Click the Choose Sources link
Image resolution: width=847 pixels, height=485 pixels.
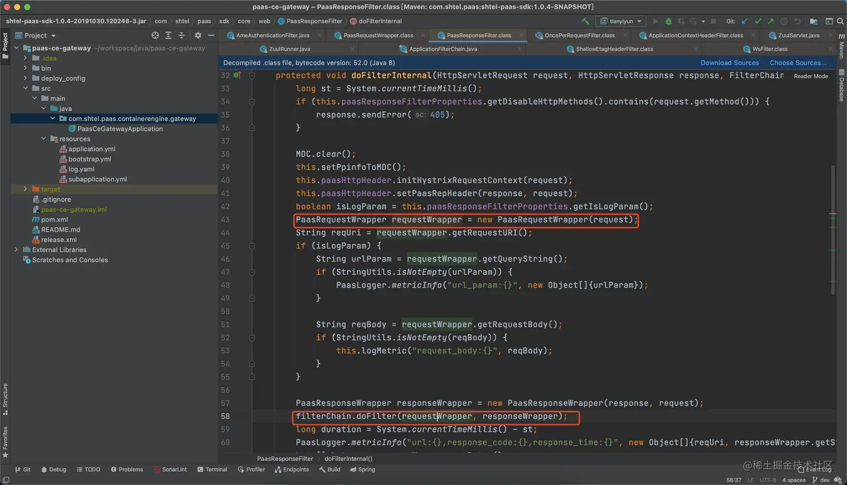798,63
